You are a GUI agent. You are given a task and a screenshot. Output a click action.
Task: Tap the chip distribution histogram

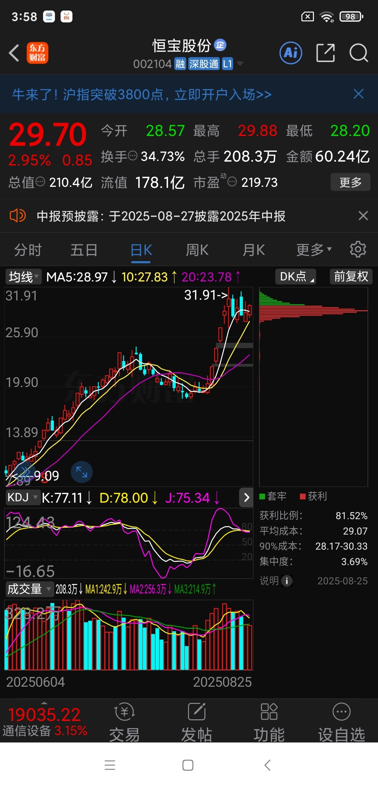pyautogui.click(x=313, y=387)
